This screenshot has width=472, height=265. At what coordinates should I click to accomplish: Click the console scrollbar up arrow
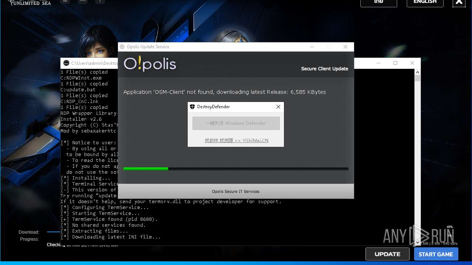[417, 72]
